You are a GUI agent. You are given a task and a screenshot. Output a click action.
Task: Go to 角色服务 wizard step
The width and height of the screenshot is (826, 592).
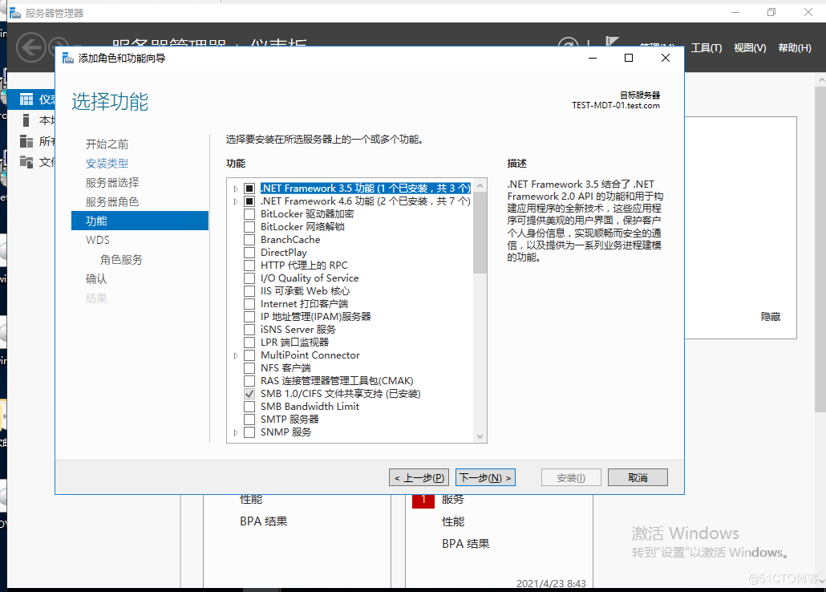(121, 259)
